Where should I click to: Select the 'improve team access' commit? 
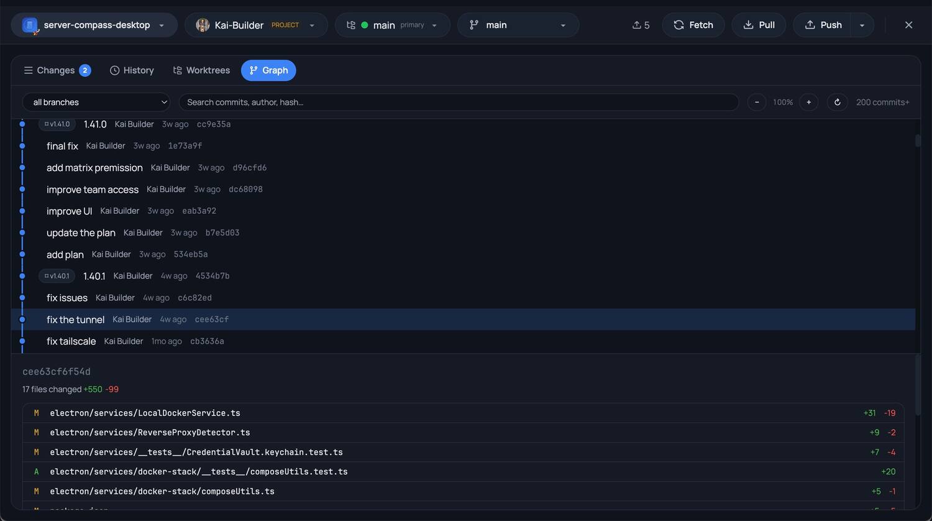pyautogui.click(x=463, y=189)
